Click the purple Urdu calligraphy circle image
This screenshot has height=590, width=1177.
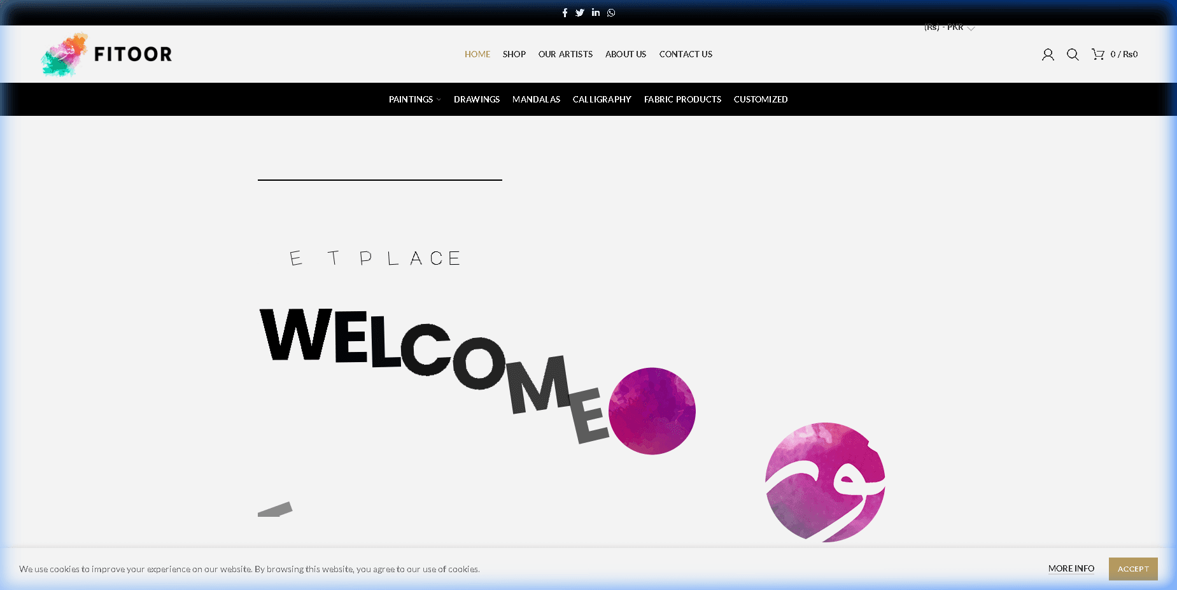[x=825, y=482]
